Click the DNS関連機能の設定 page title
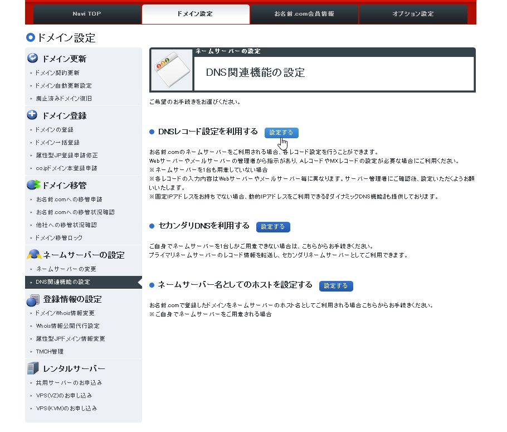507x432 pixels. coord(255,72)
